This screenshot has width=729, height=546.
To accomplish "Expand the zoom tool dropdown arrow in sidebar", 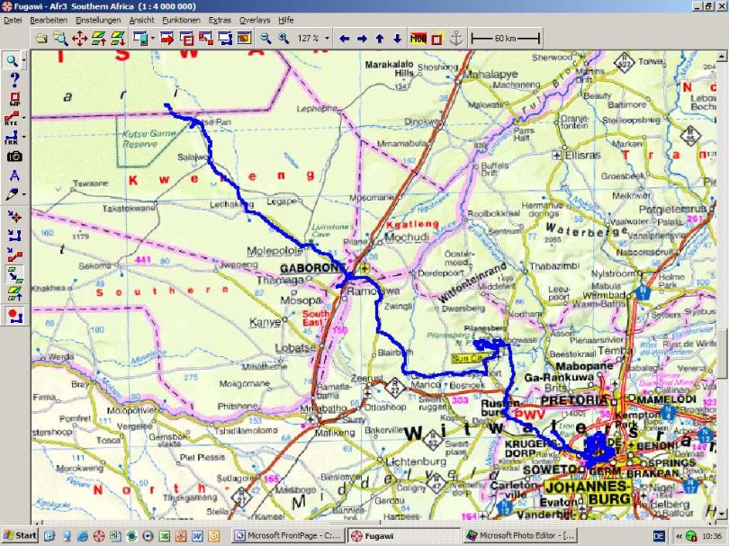I will click(23, 60).
